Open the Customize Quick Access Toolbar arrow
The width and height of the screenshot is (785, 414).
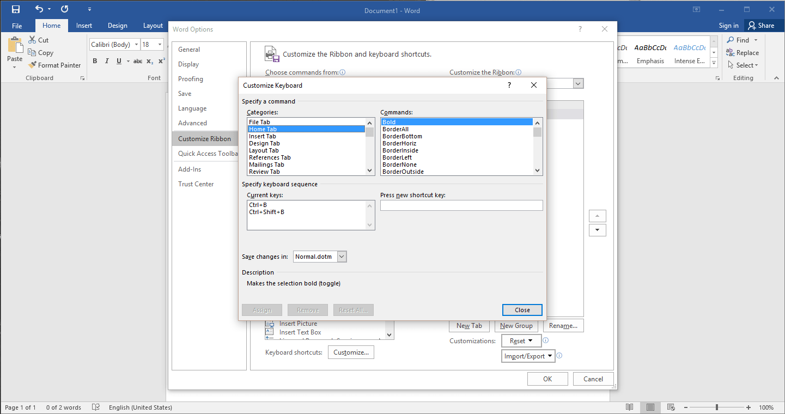[90, 9]
